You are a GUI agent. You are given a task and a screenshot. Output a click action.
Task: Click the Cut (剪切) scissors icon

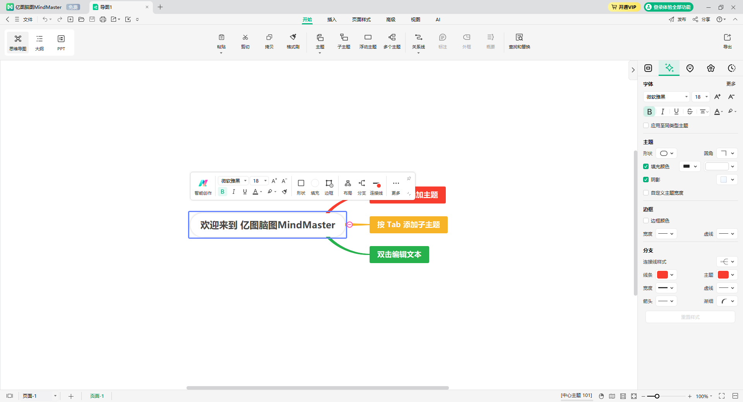tap(245, 38)
